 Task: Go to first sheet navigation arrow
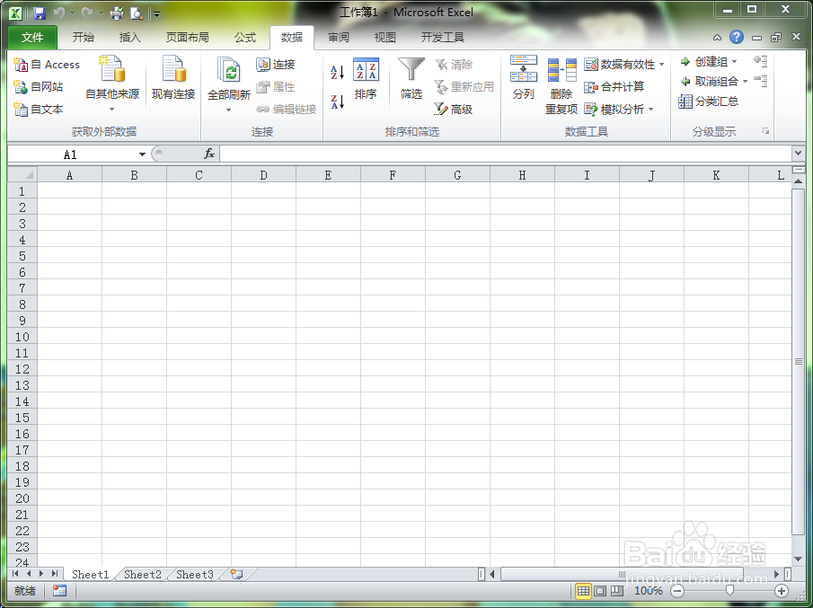15,574
